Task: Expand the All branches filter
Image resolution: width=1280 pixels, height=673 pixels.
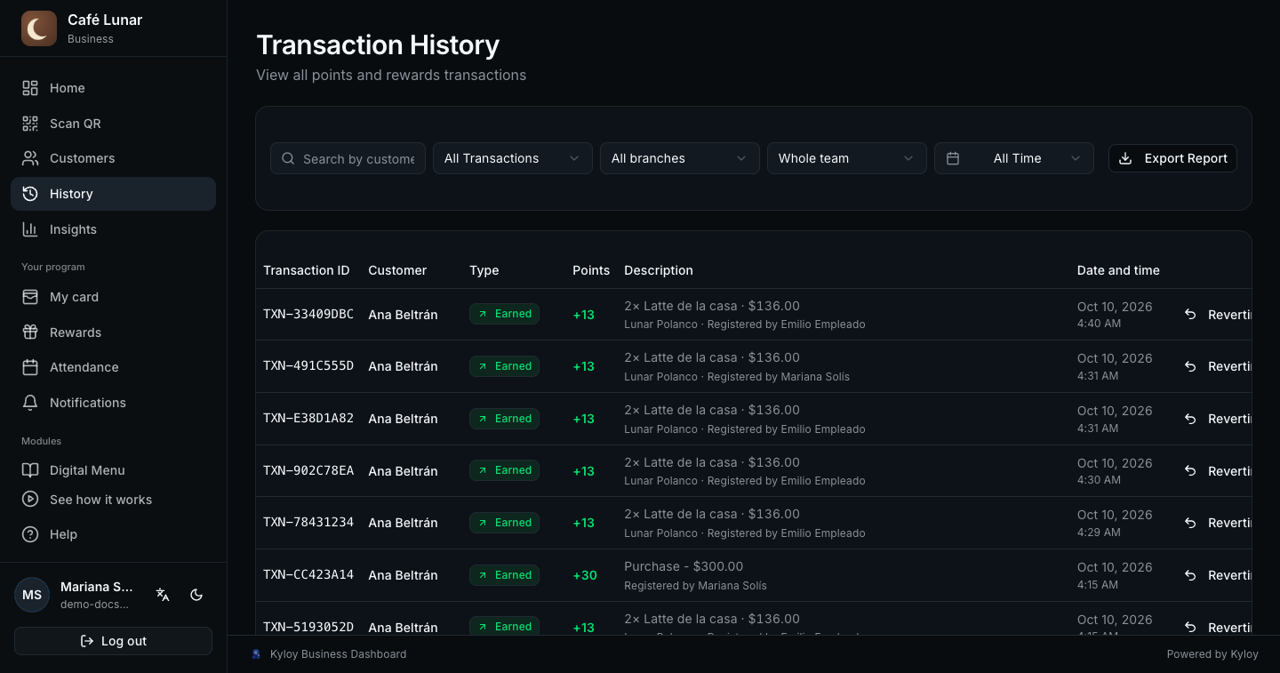Action: 680,158
